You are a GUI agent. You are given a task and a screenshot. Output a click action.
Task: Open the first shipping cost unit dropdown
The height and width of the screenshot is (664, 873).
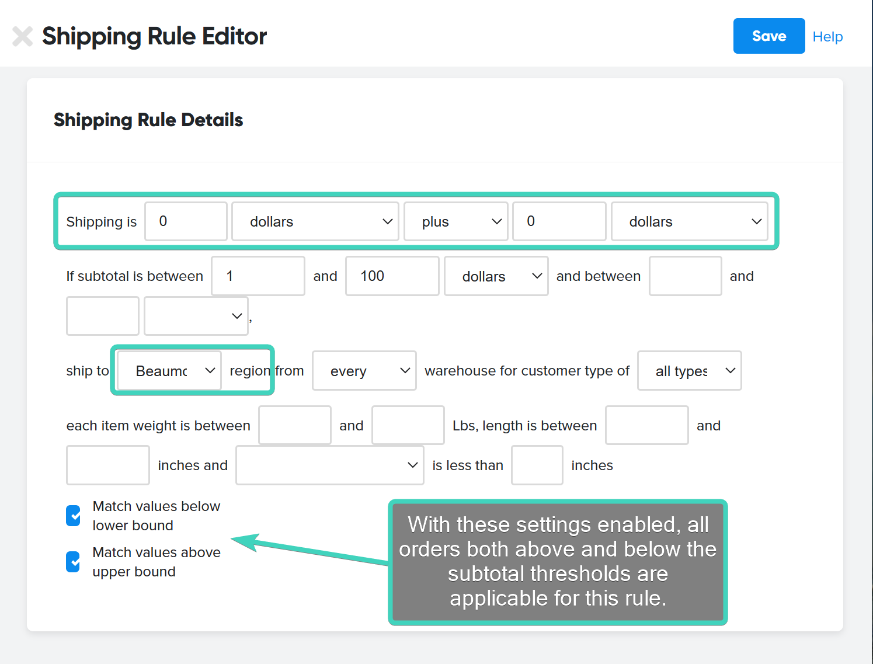point(315,221)
